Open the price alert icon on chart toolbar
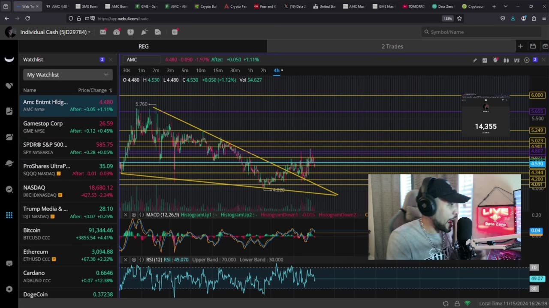This screenshot has width=549, height=308. [x=495, y=60]
